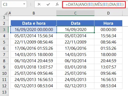Confirm formula entry with the checkmark icon
The width and height of the screenshot is (128, 96).
[x=48, y=4]
